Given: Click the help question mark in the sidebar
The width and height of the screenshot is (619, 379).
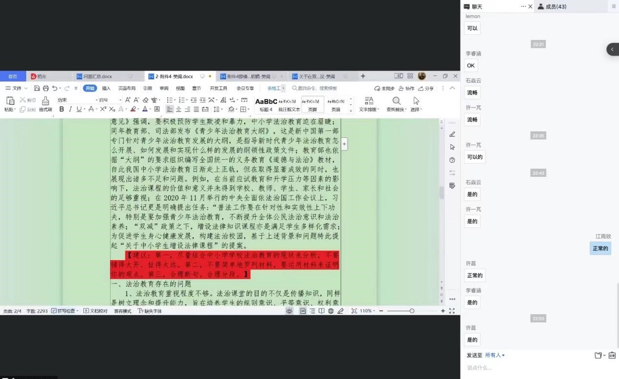Looking at the screenshot, I should point(452,160).
